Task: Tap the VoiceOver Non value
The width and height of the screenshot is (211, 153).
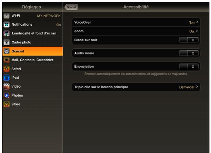Action: point(191,22)
